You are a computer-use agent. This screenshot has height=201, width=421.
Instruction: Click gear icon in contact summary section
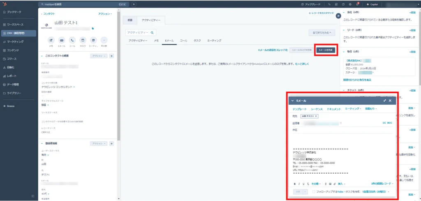point(112,56)
